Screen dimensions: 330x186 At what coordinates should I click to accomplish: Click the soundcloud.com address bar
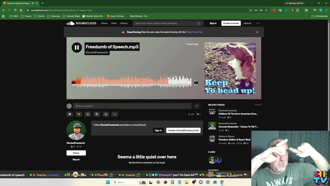[x=139, y=10]
